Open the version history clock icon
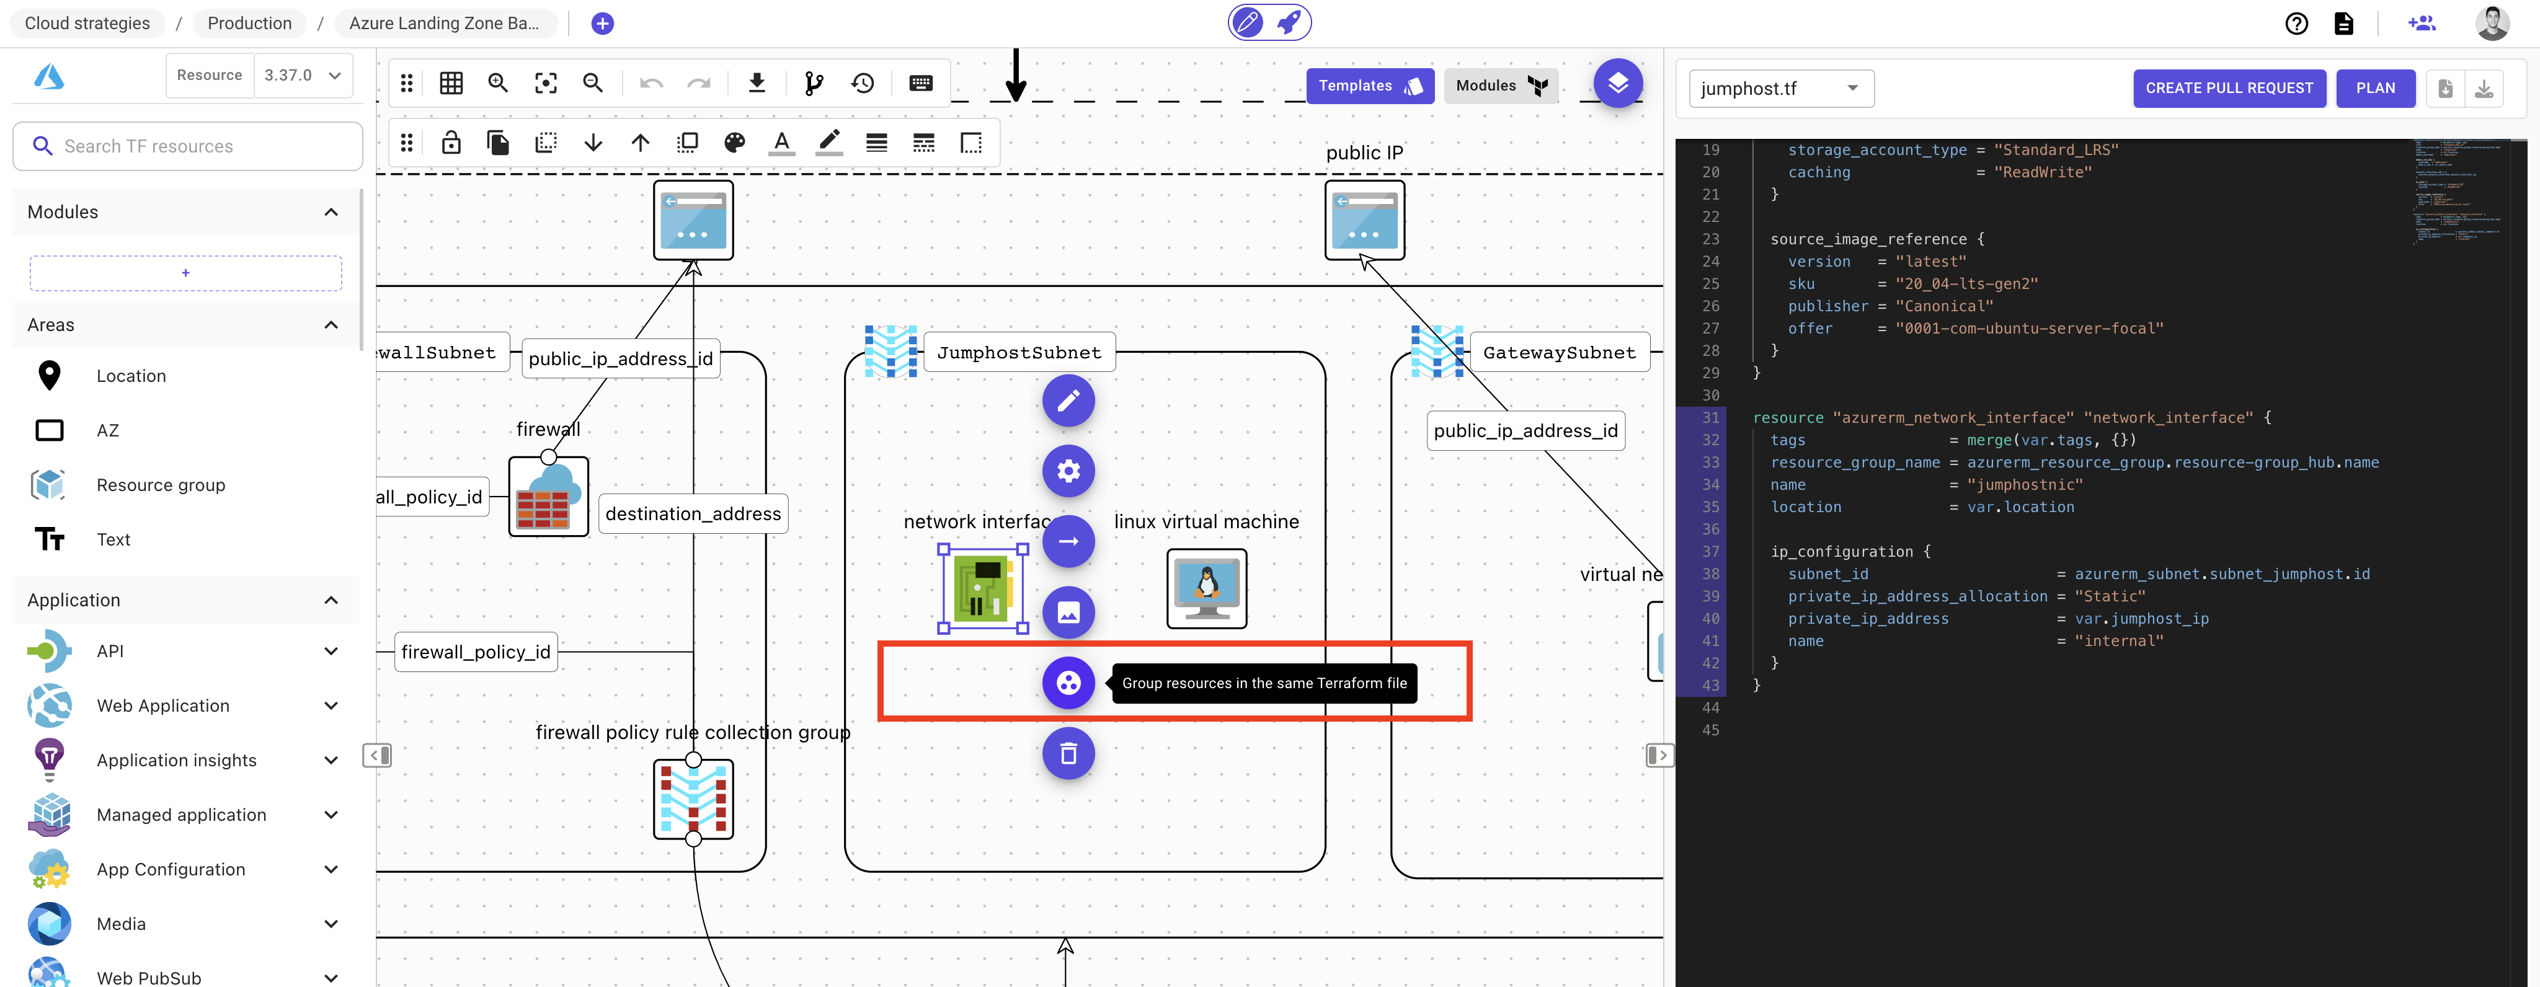2540x987 pixels. tap(863, 84)
